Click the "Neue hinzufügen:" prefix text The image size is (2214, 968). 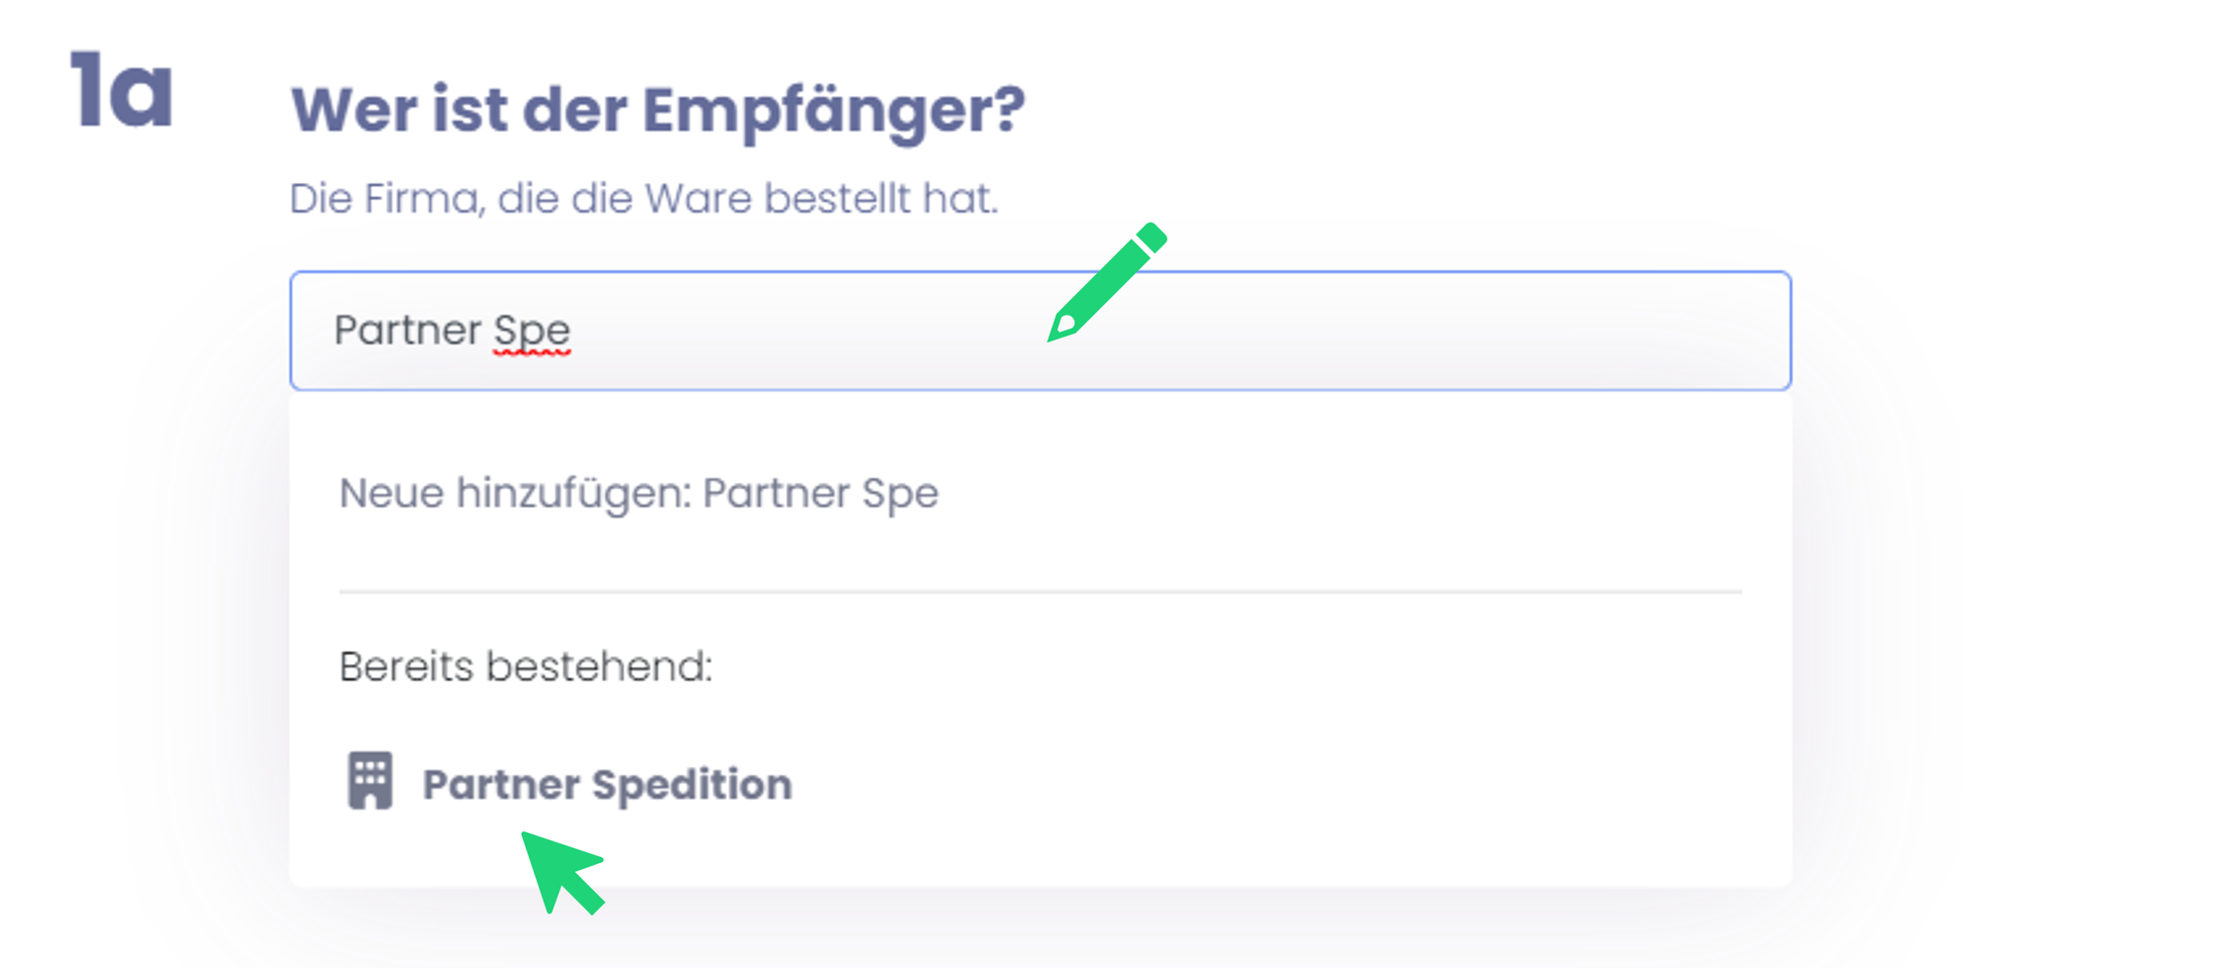(x=515, y=493)
